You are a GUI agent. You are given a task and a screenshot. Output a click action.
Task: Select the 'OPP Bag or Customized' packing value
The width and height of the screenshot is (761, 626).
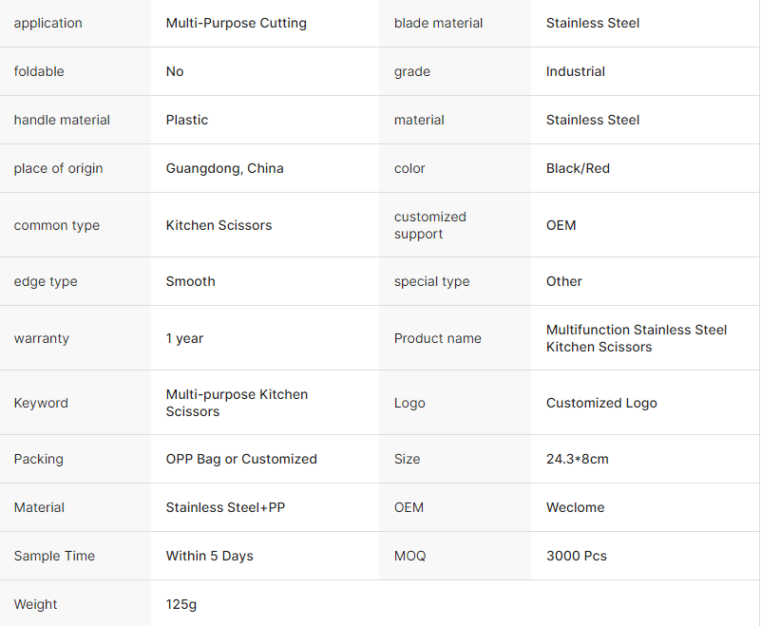tap(241, 459)
